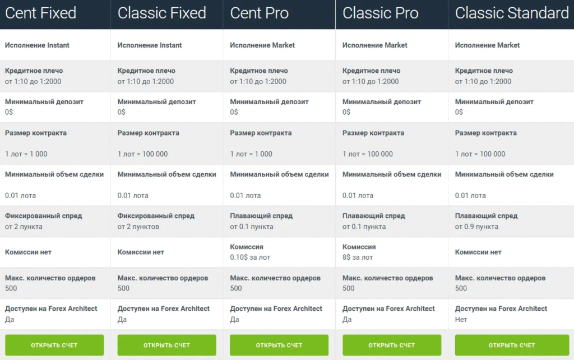This screenshot has width=574, height=360.
Task: Click the Нет value for Forex Architect
Action: (461, 320)
